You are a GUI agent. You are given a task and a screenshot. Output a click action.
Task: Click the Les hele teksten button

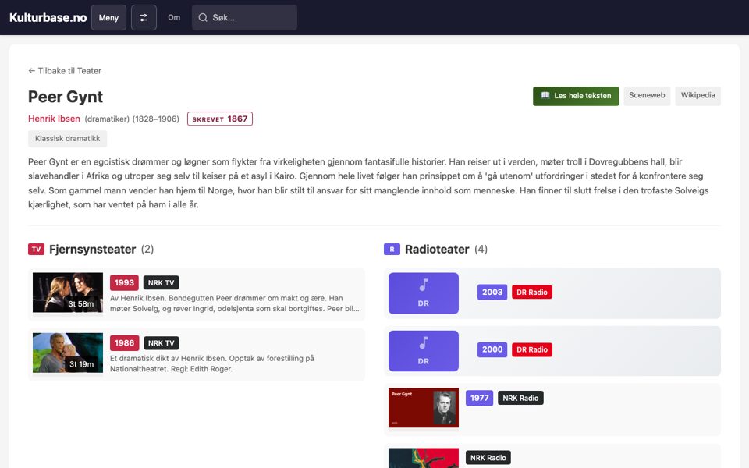(576, 96)
